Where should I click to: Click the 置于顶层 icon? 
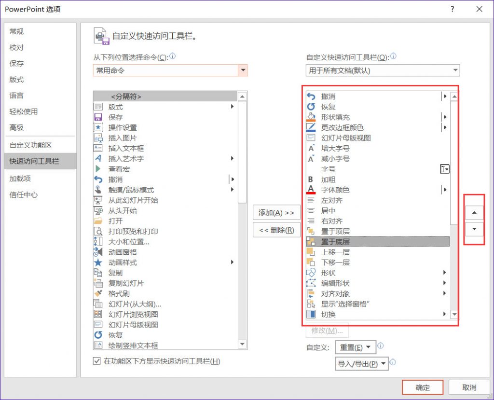click(x=311, y=232)
